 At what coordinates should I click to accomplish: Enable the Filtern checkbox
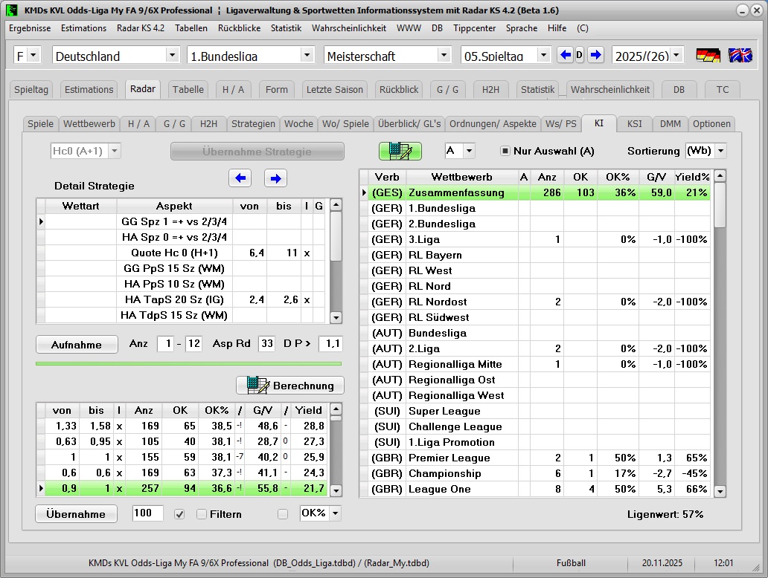click(202, 514)
